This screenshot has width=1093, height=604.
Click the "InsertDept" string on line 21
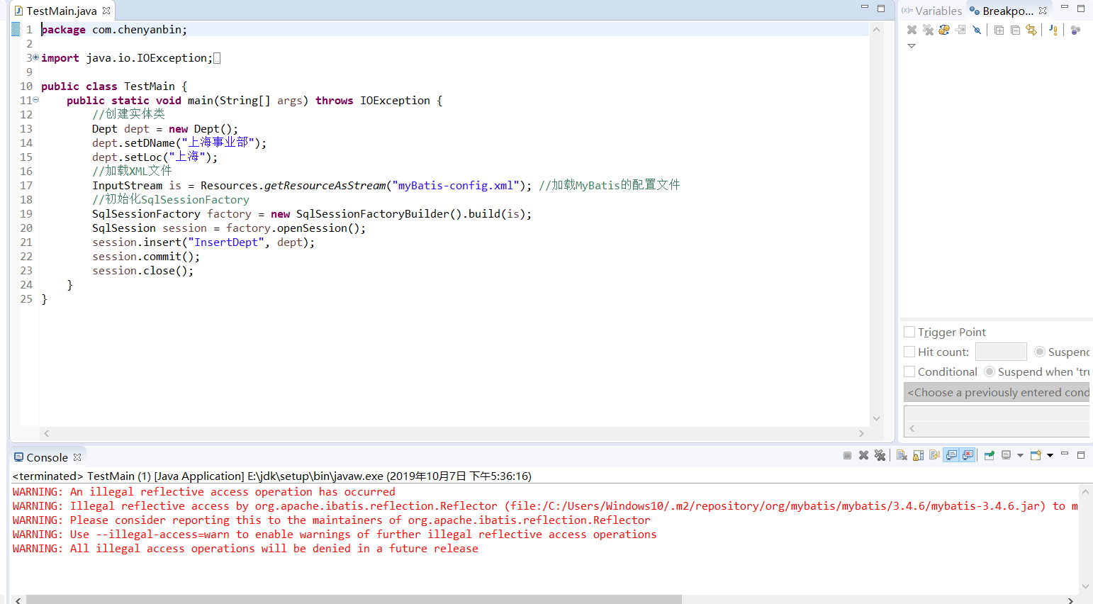coord(226,242)
